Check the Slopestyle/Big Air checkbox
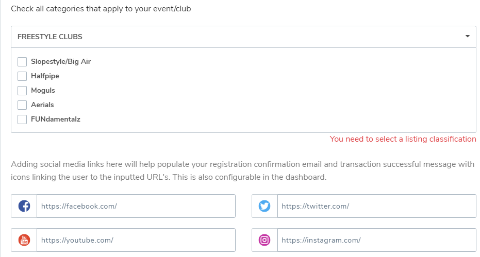480x257 pixels. tap(22, 62)
